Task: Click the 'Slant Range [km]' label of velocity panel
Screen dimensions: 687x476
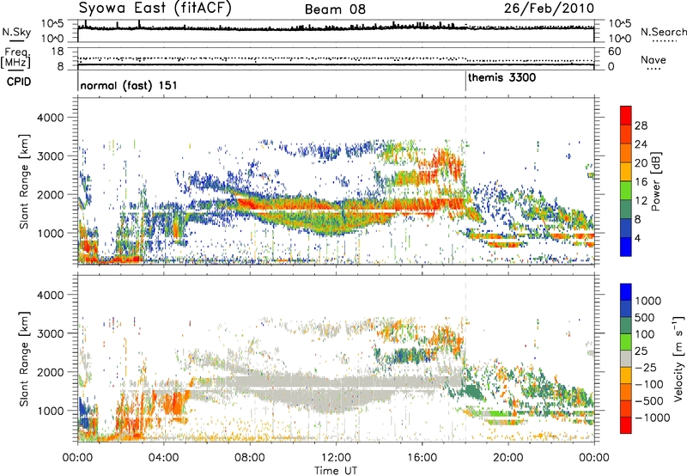Action: (x=24, y=359)
